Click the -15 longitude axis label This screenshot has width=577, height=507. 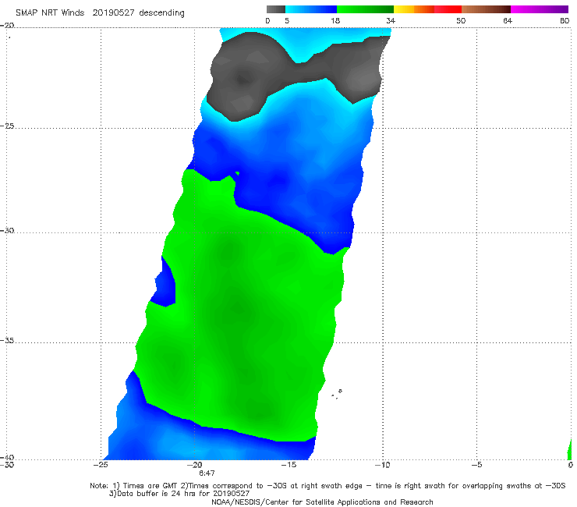point(288,465)
